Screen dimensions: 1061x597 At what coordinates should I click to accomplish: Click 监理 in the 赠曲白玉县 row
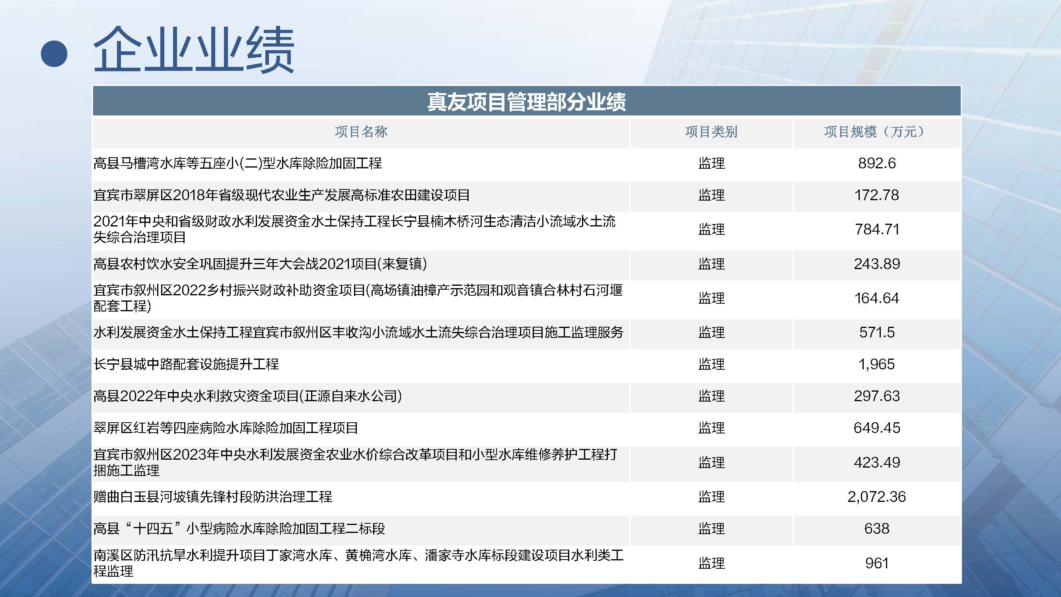click(711, 497)
